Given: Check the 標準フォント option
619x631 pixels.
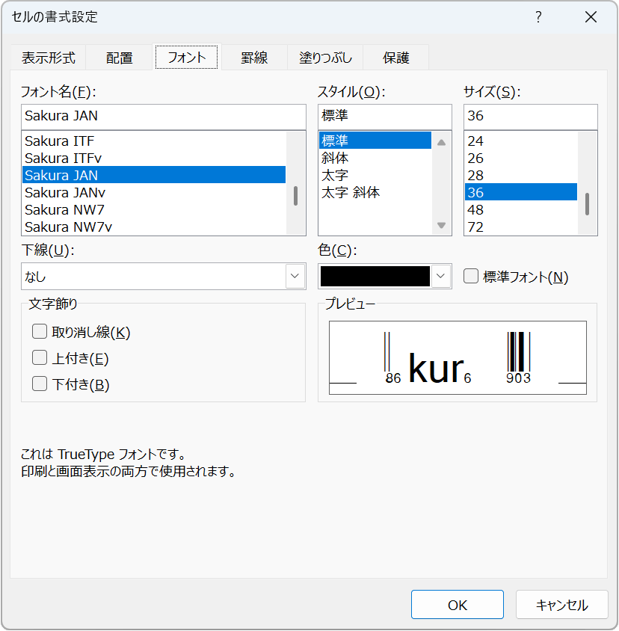Looking at the screenshot, I should pos(470,276).
